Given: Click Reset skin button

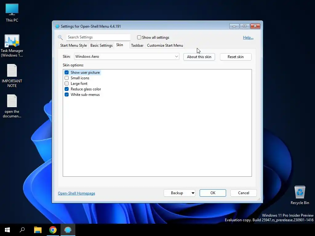Looking at the screenshot, I should pyautogui.click(x=235, y=57).
